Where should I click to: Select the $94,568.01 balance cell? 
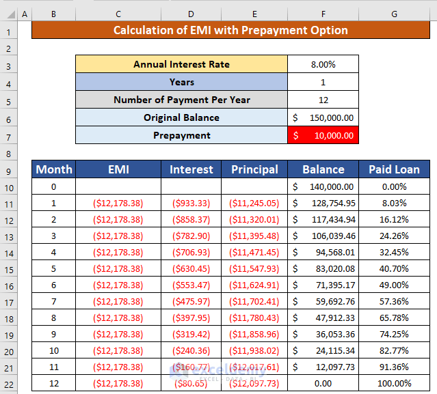323,252
